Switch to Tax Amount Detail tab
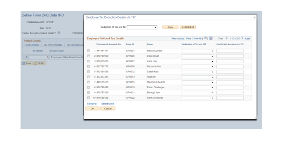293x145 pixels. point(53,45)
